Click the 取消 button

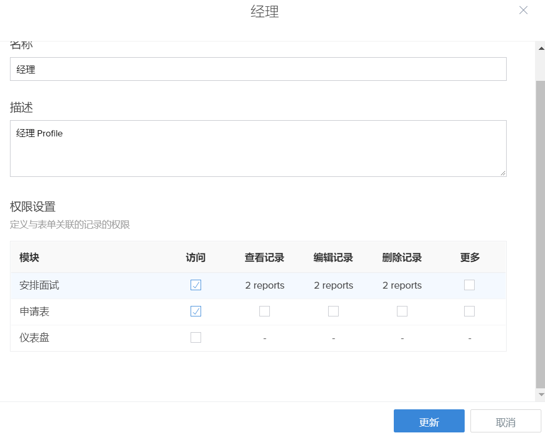(x=506, y=421)
